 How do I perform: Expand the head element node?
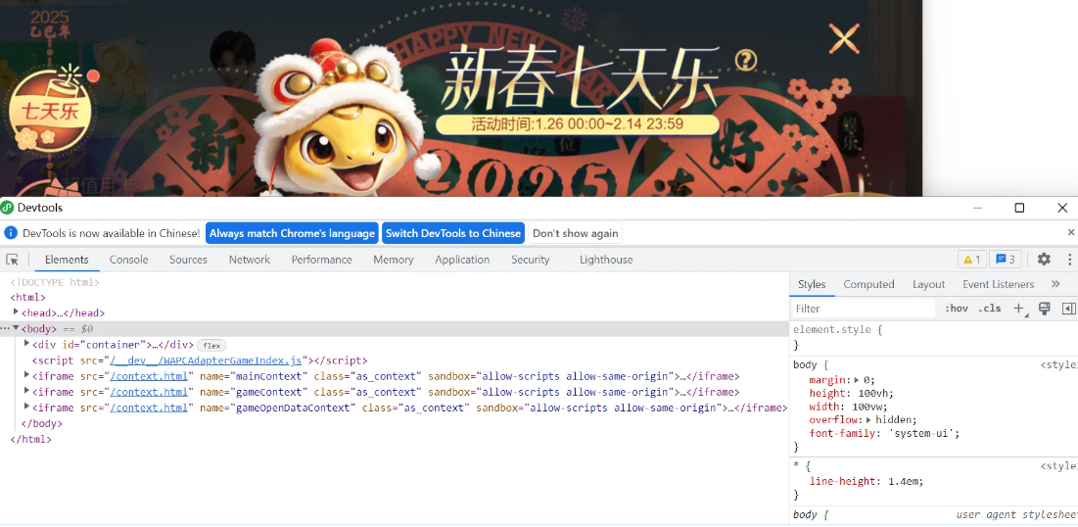tap(17, 312)
